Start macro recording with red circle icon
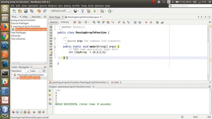Viewport: 212px width, 119px height. 146,22
